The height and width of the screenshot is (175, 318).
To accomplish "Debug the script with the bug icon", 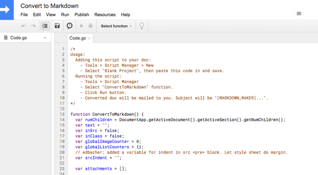I will point(90,26).
